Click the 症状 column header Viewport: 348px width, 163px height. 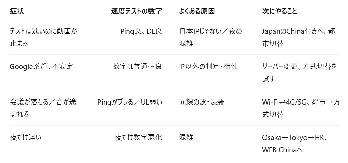pyautogui.click(x=17, y=11)
